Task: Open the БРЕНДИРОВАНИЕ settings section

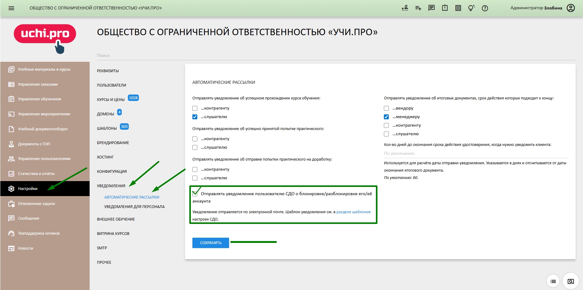Action: [113, 143]
